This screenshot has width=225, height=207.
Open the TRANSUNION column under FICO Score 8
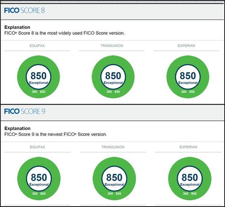112,46
